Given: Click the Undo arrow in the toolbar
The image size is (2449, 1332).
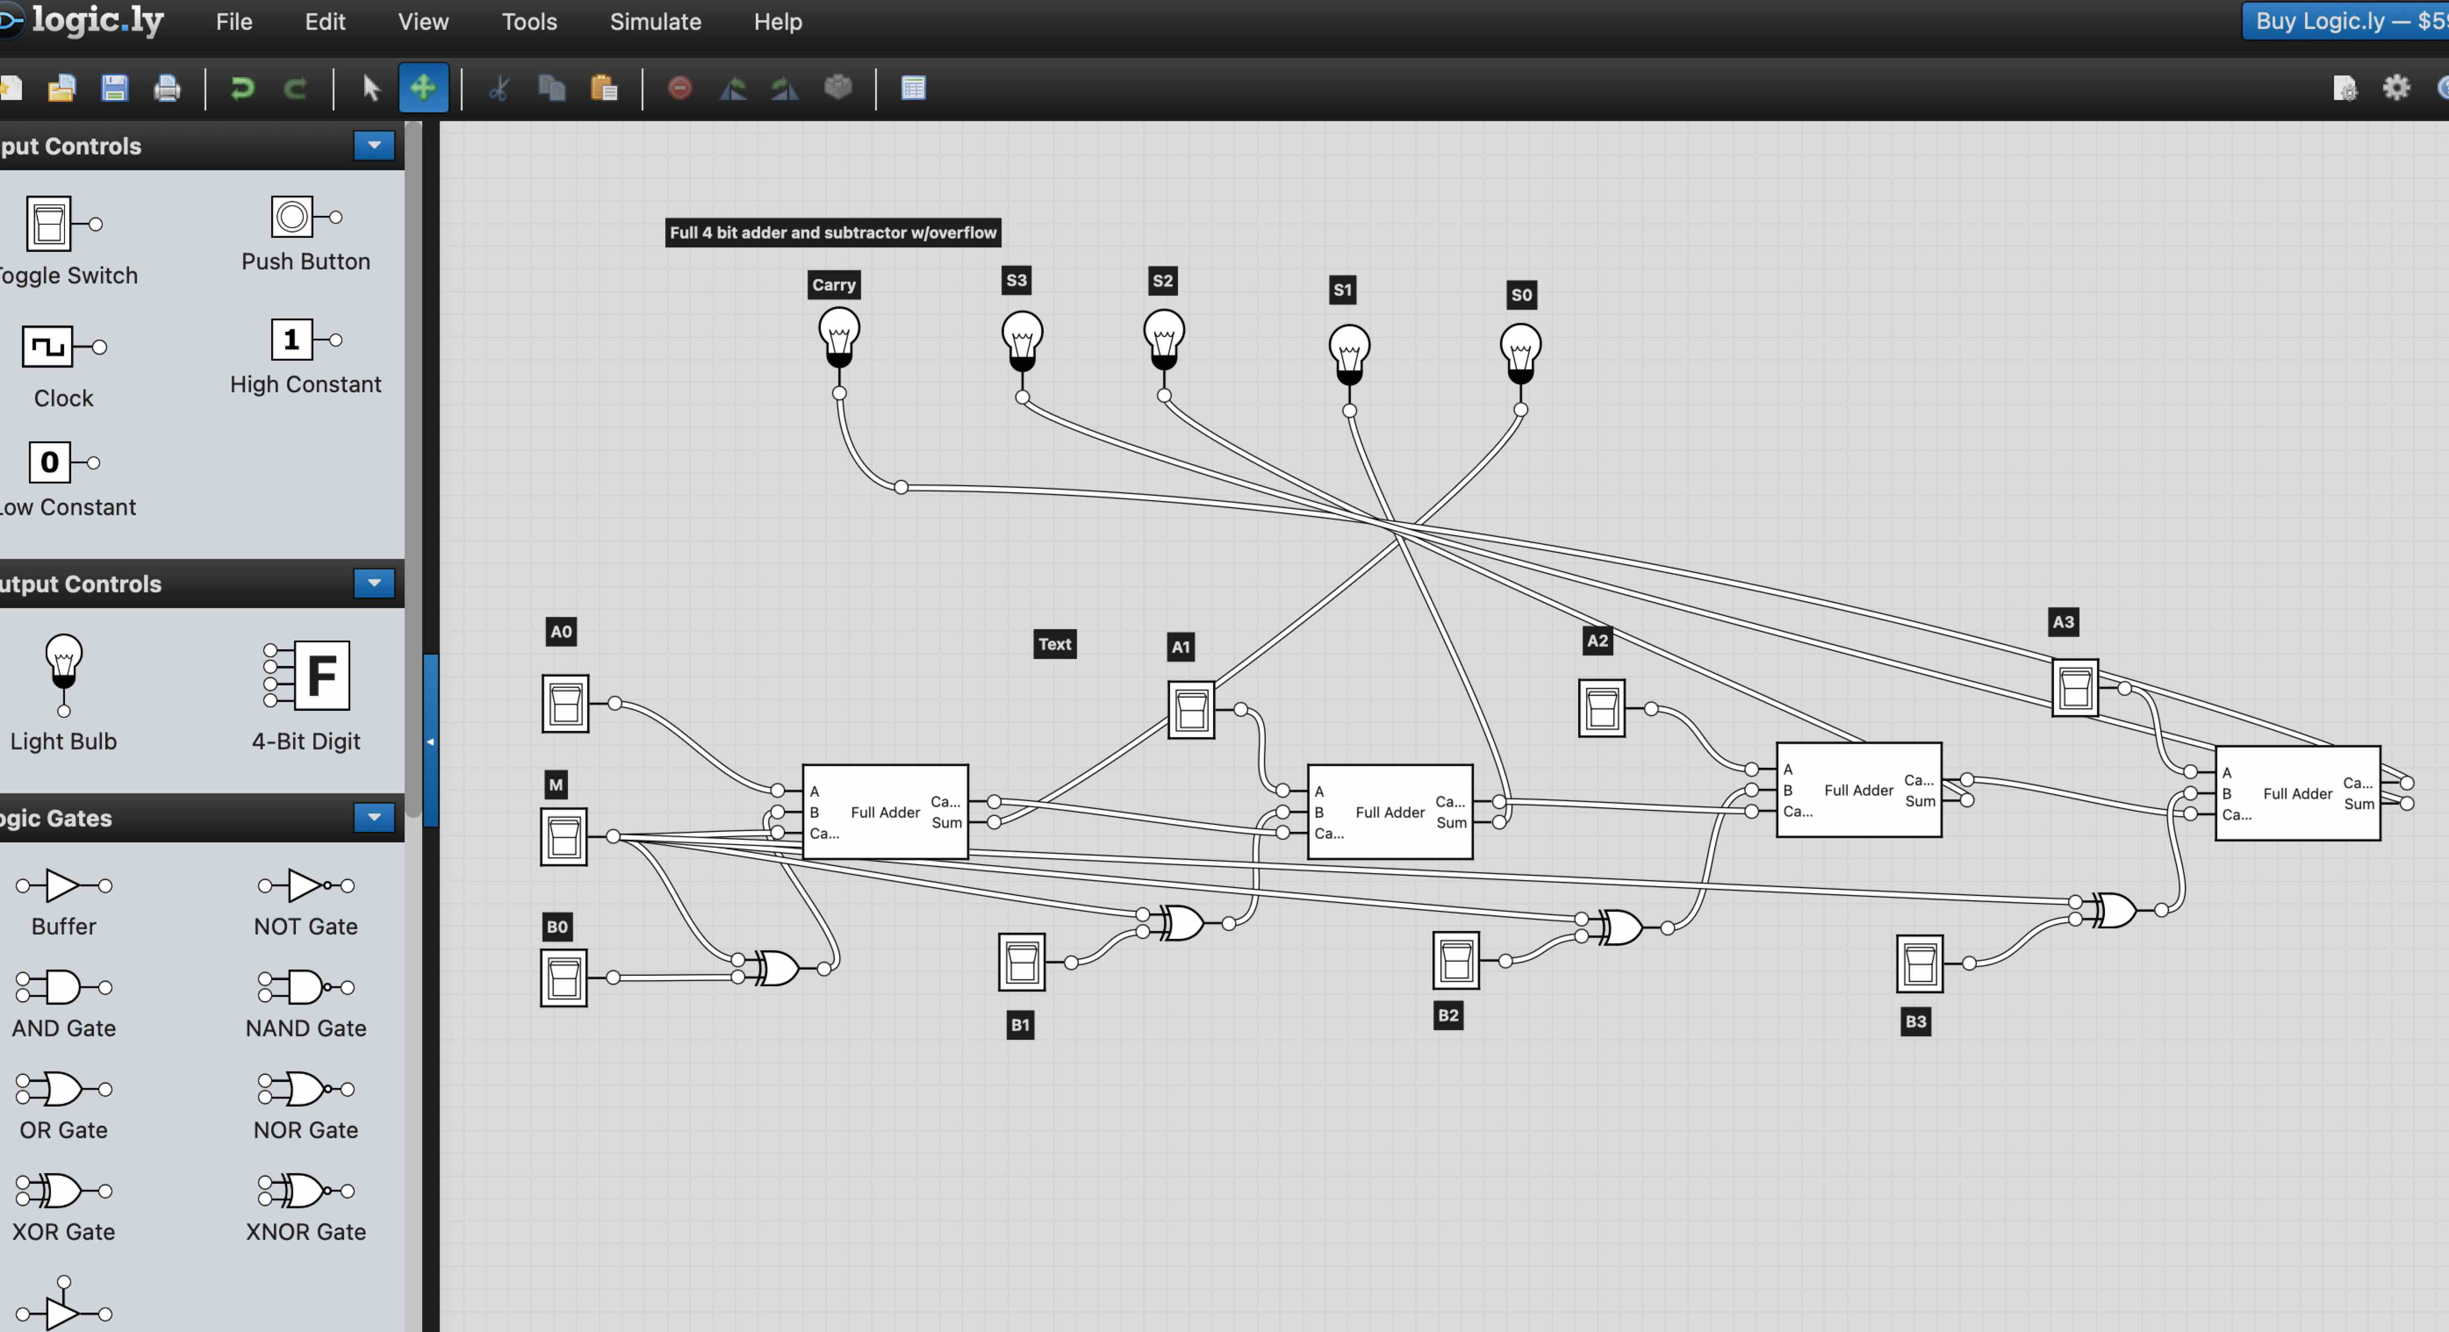Looking at the screenshot, I should pos(242,87).
